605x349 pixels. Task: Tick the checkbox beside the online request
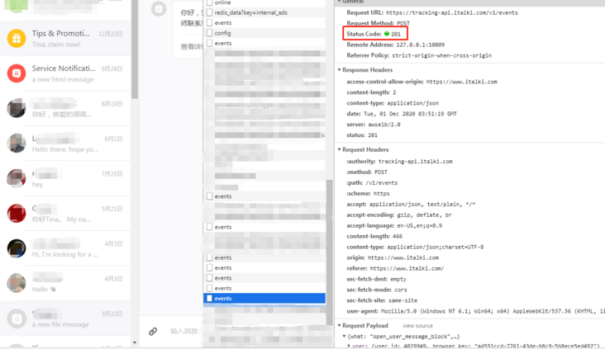tap(209, 2)
